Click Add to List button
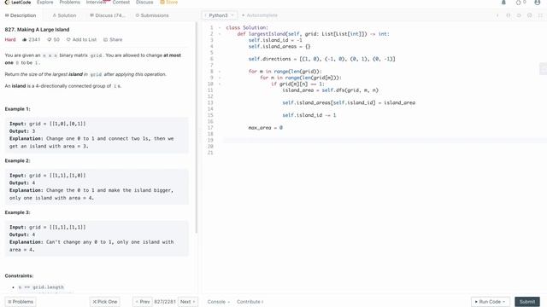The image size is (547, 307). click(82, 40)
